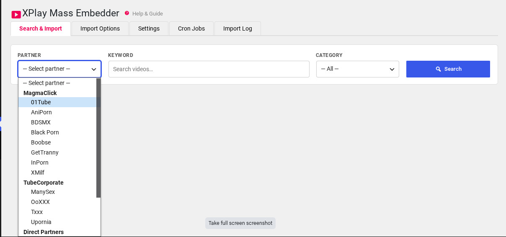Viewport: 506px width, 237px height.
Task: Pick GetTranny from the list
Action: tap(57, 152)
